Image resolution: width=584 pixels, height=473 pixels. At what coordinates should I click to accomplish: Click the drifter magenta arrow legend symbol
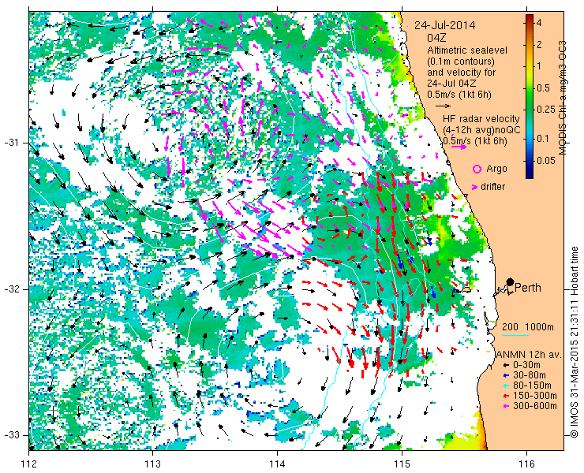click(x=475, y=187)
